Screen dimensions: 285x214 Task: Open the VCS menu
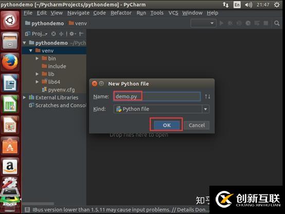(x=173, y=13)
